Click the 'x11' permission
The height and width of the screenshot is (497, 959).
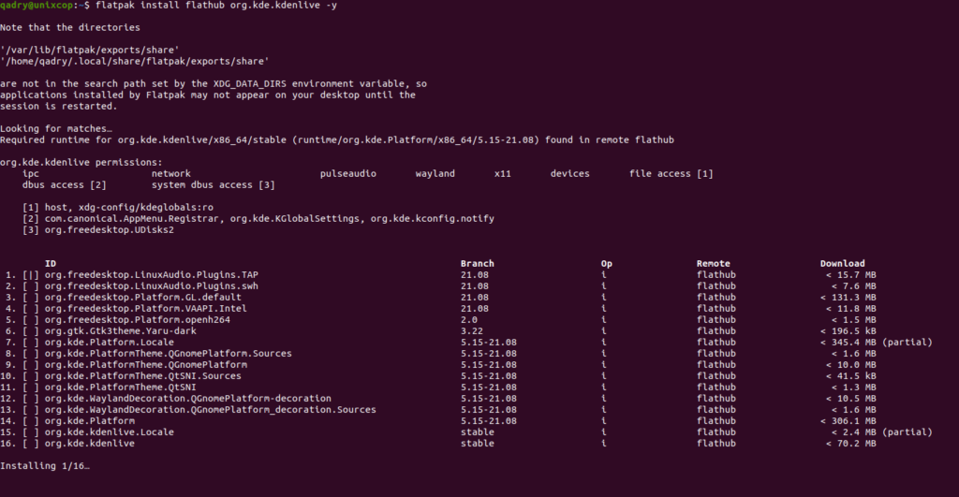coord(502,173)
